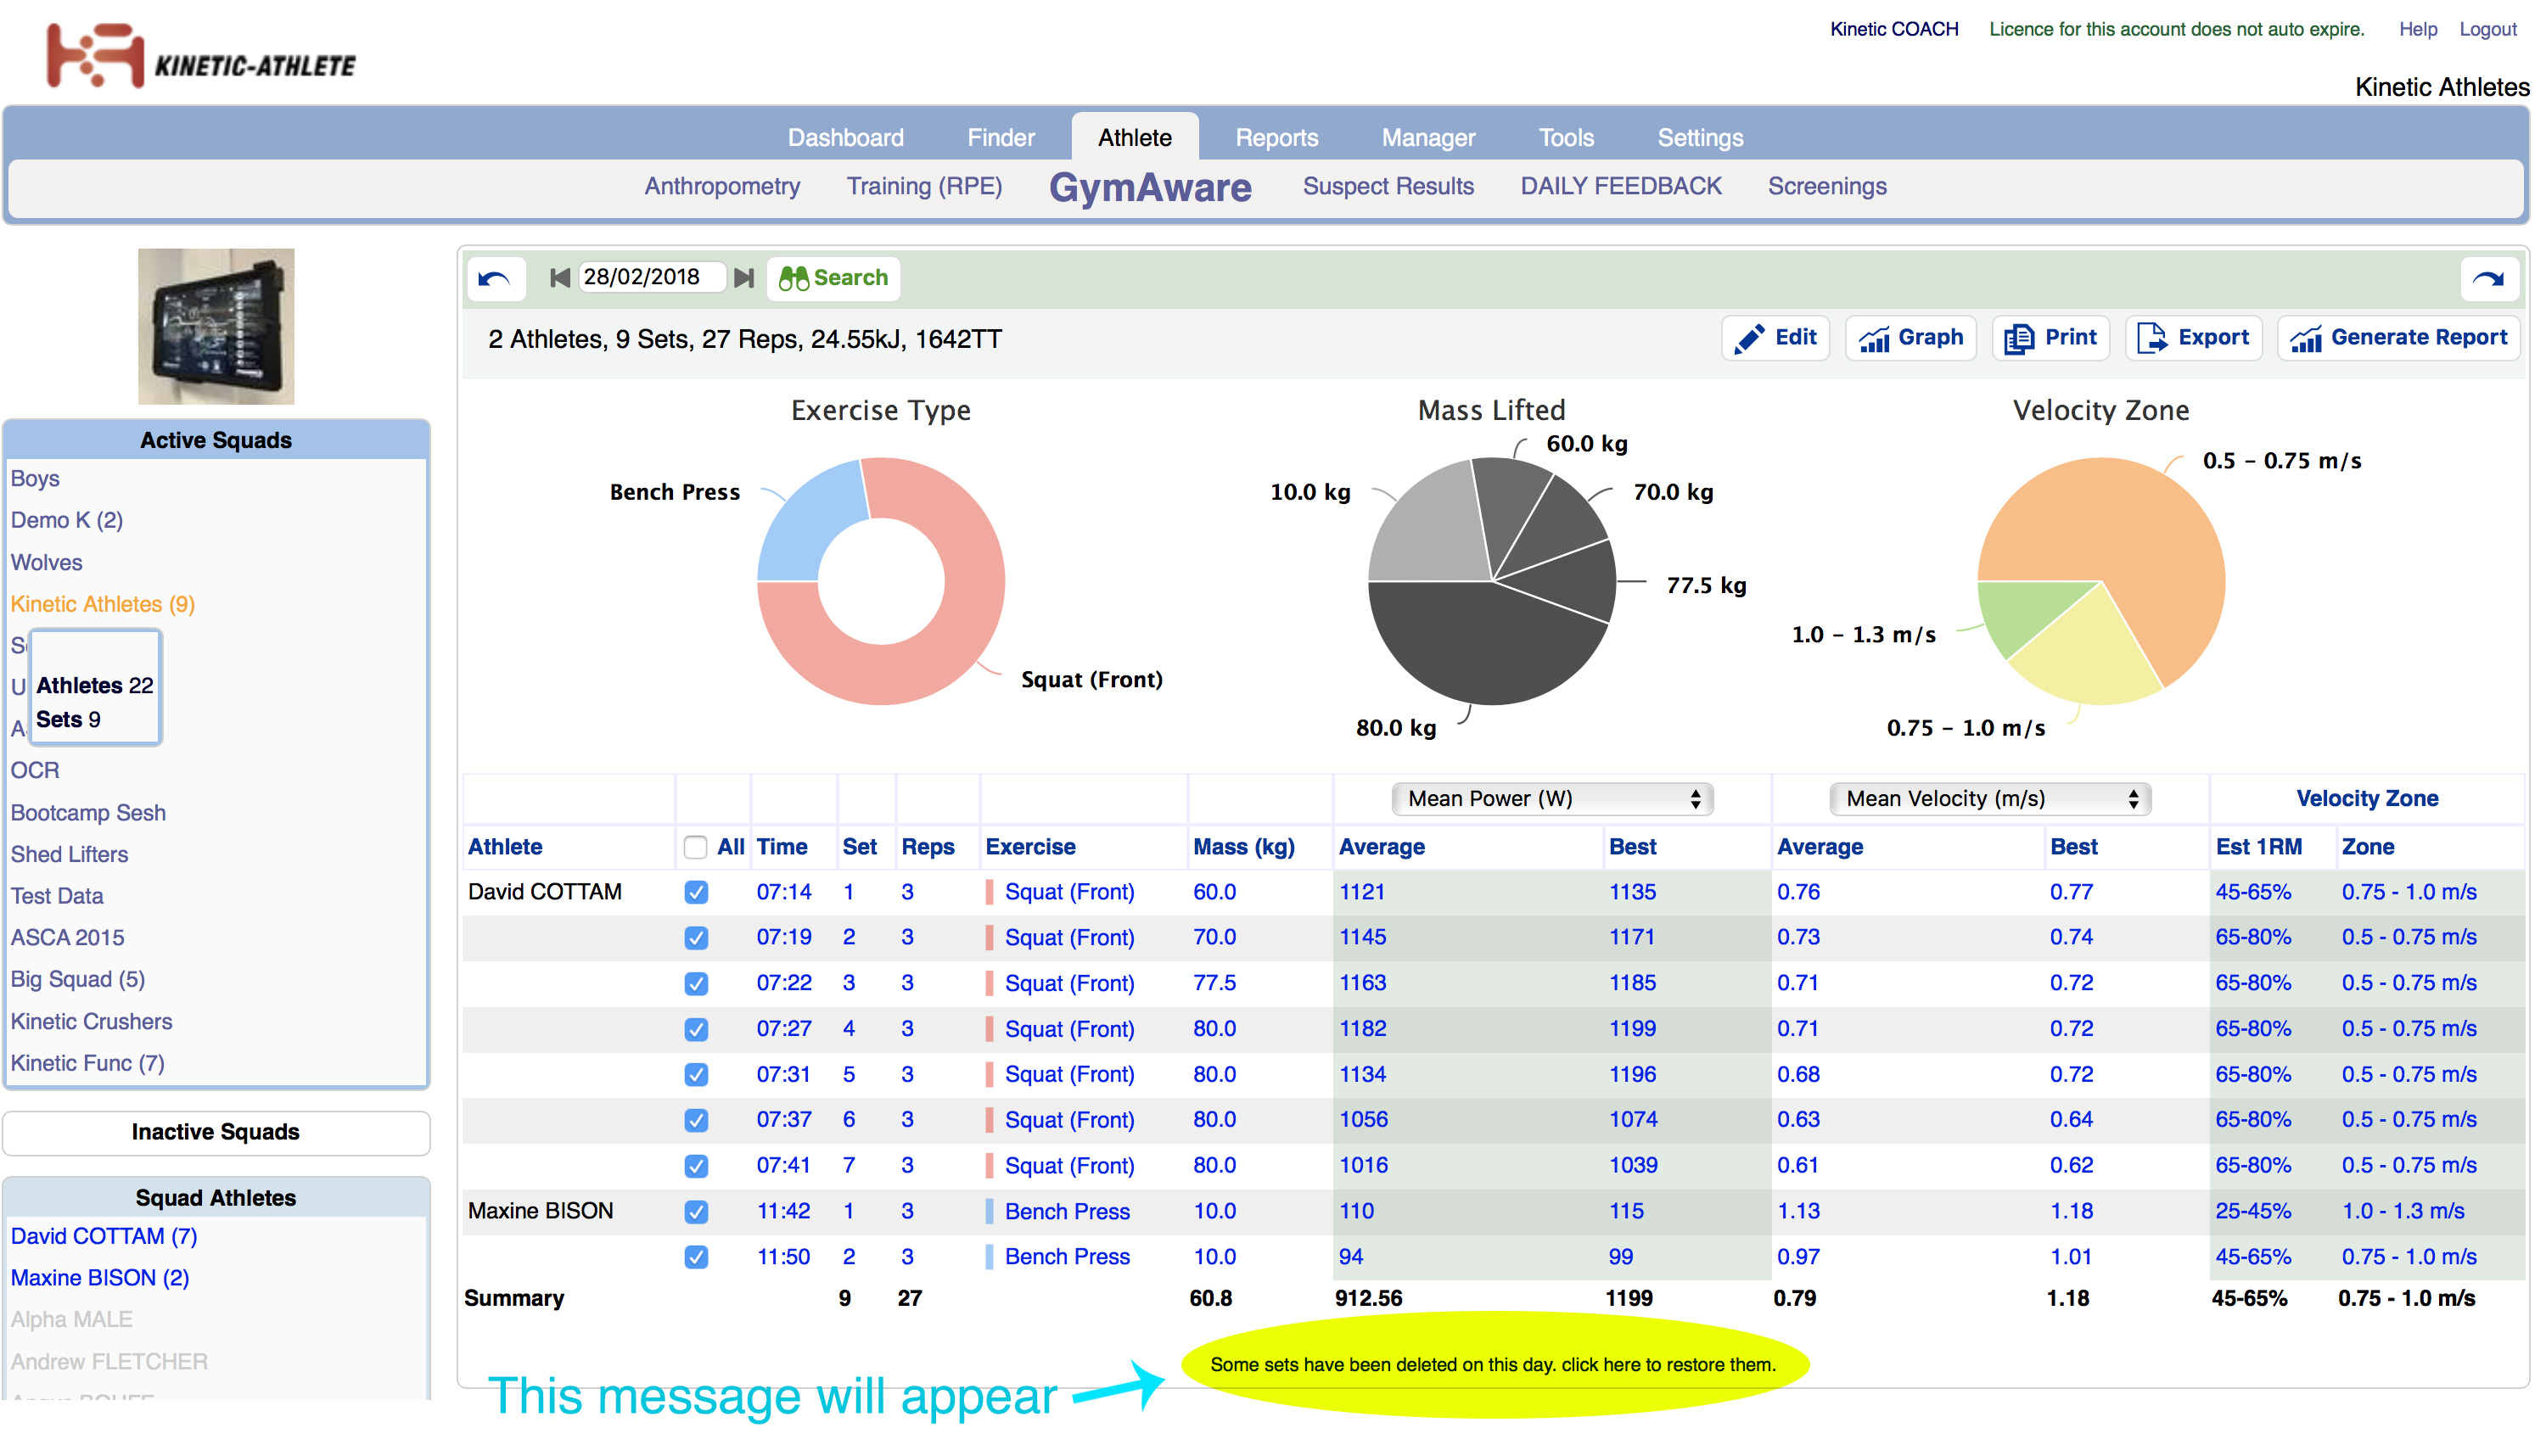The image size is (2546, 1456).
Task: Switch to Training (RPE) sub-tab
Action: pyautogui.click(x=924, y=187)
